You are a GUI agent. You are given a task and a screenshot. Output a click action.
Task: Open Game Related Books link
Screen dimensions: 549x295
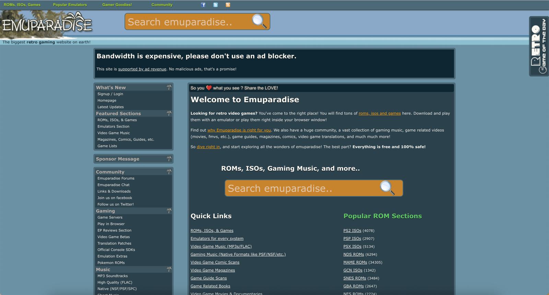[210, 286]
